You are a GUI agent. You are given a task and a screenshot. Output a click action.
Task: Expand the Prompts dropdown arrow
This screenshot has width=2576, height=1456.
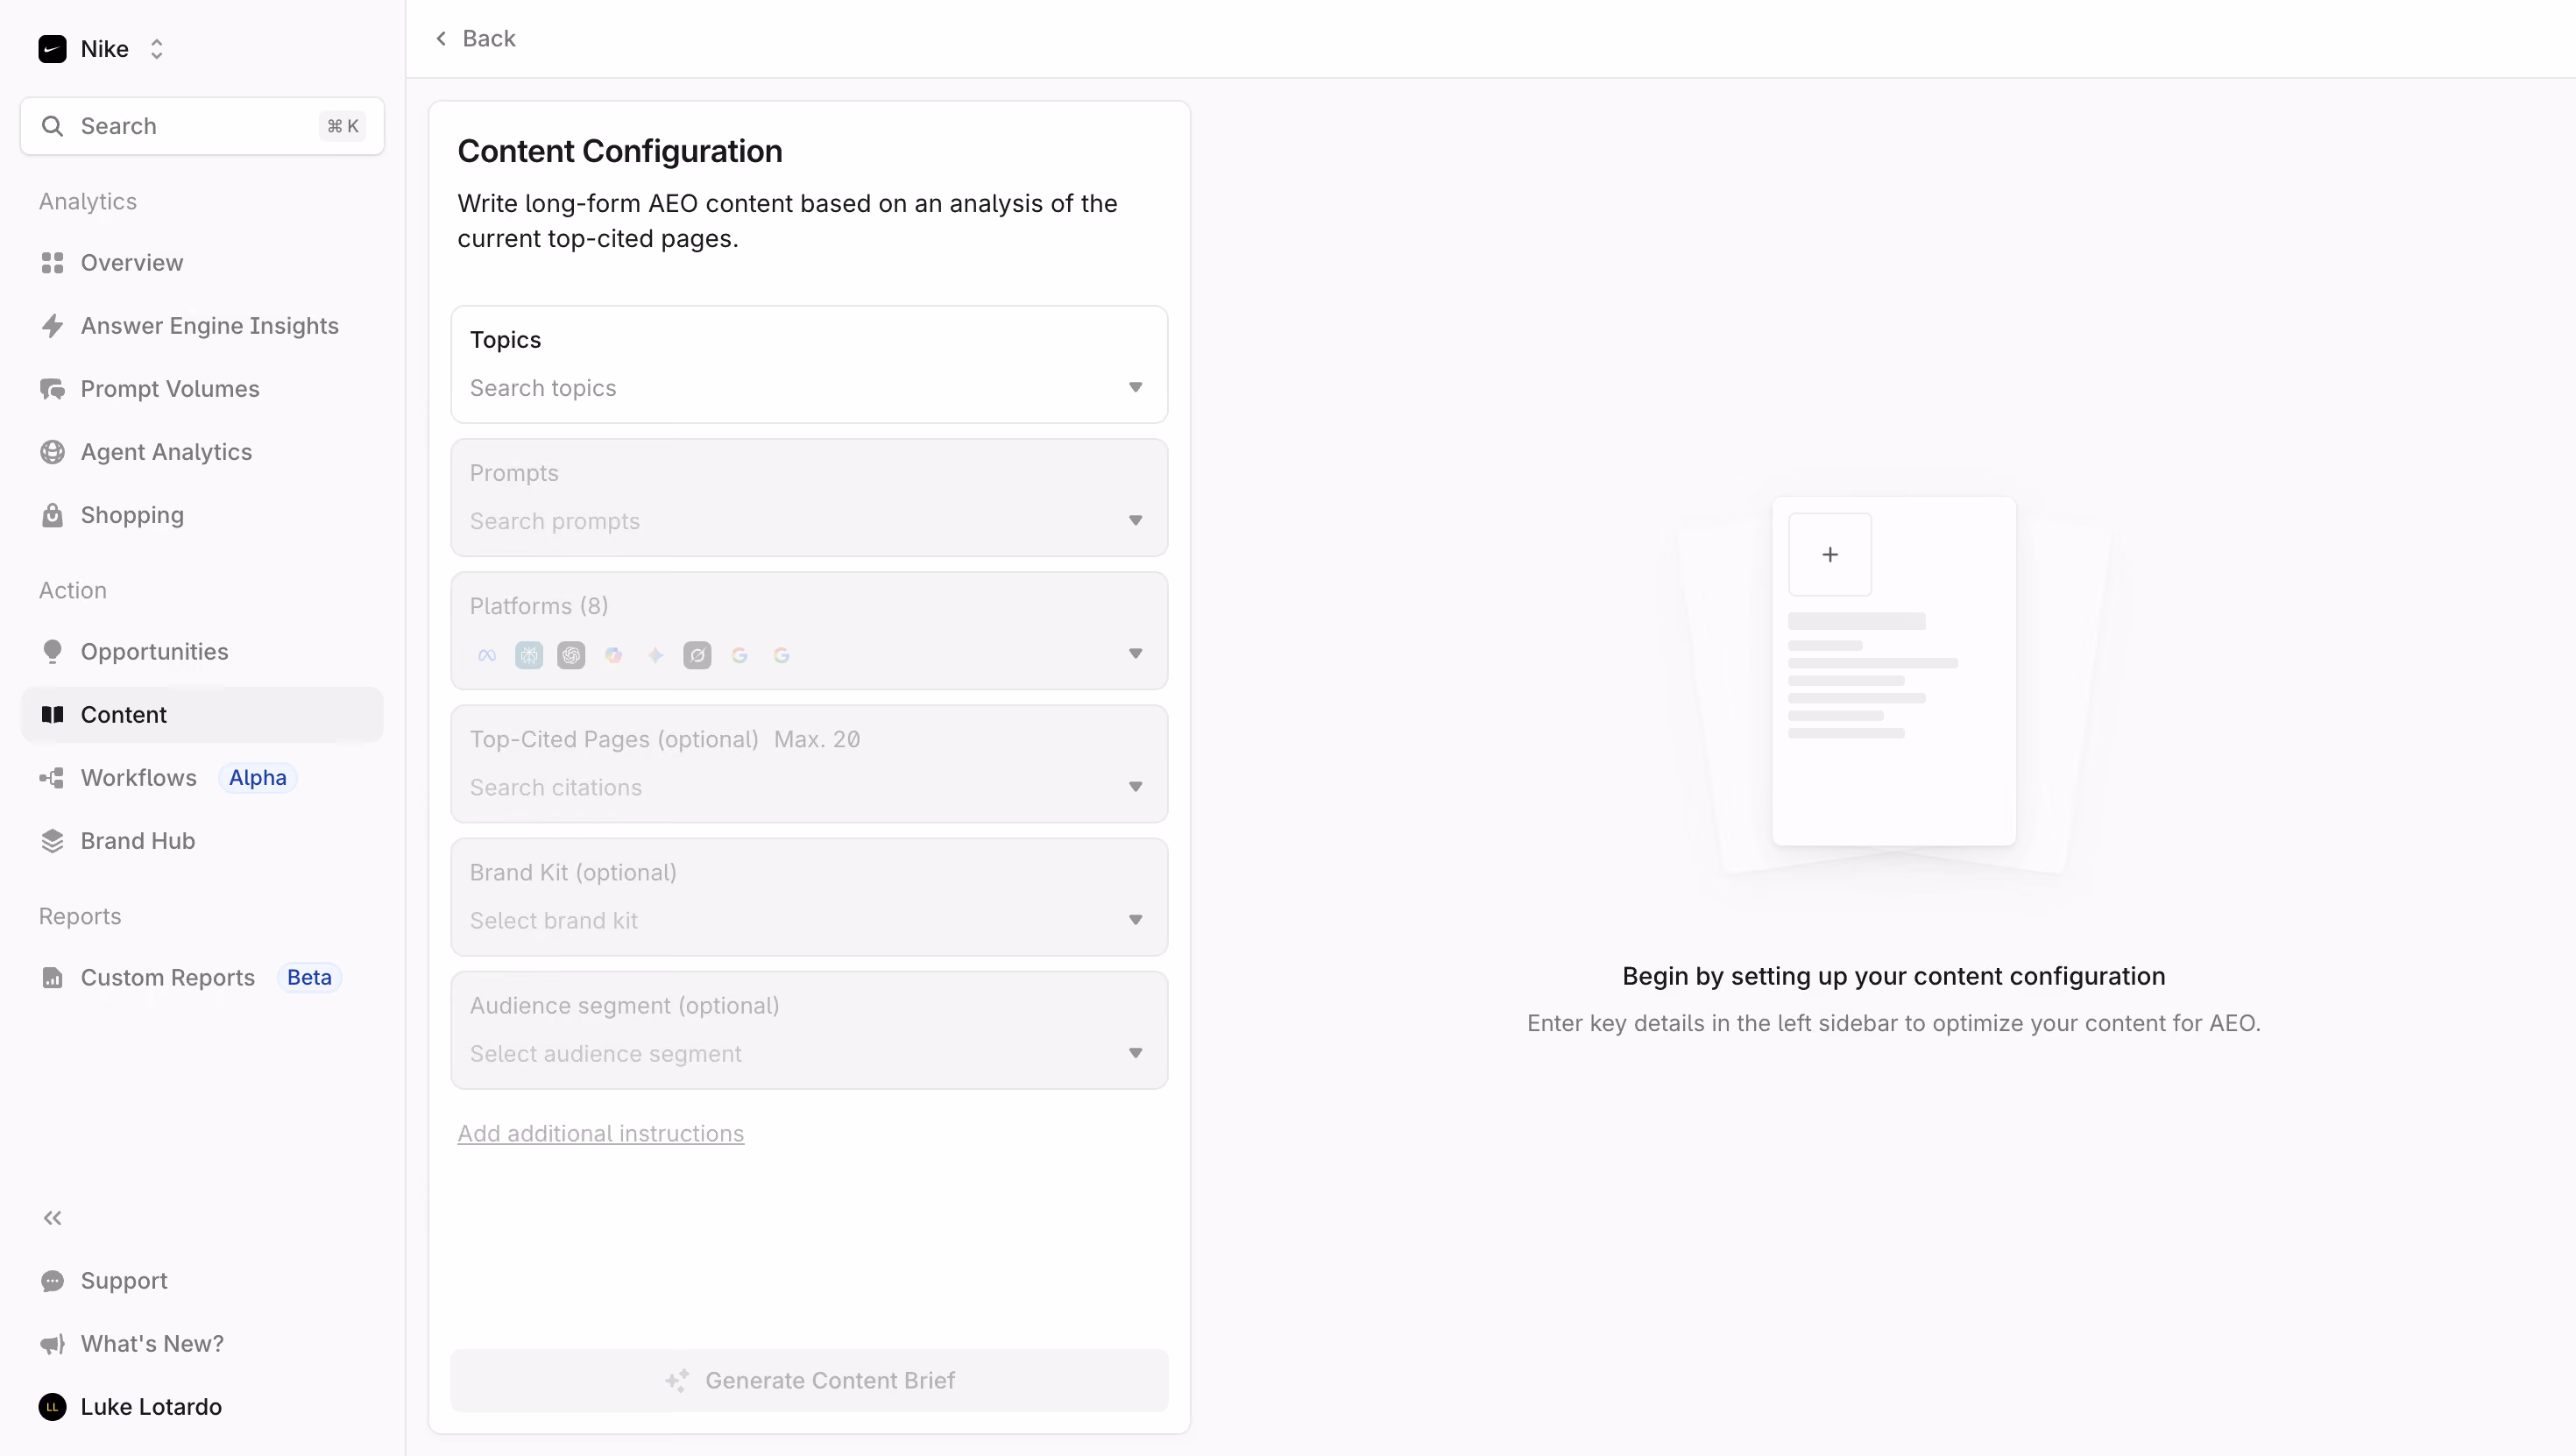(1135, 521)
